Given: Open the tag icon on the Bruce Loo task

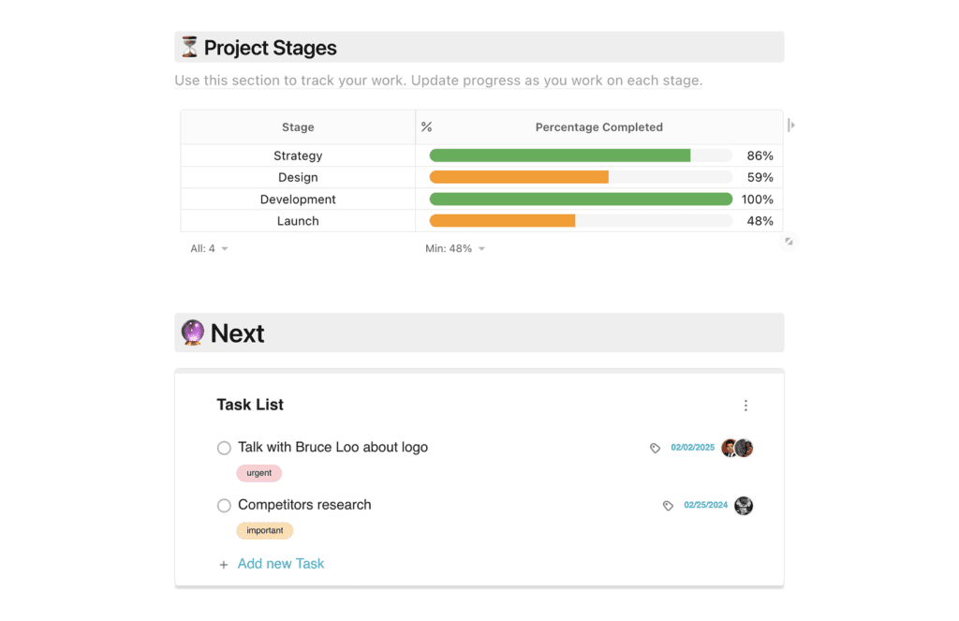Looking at the screenshot, I should click(655, 448).
